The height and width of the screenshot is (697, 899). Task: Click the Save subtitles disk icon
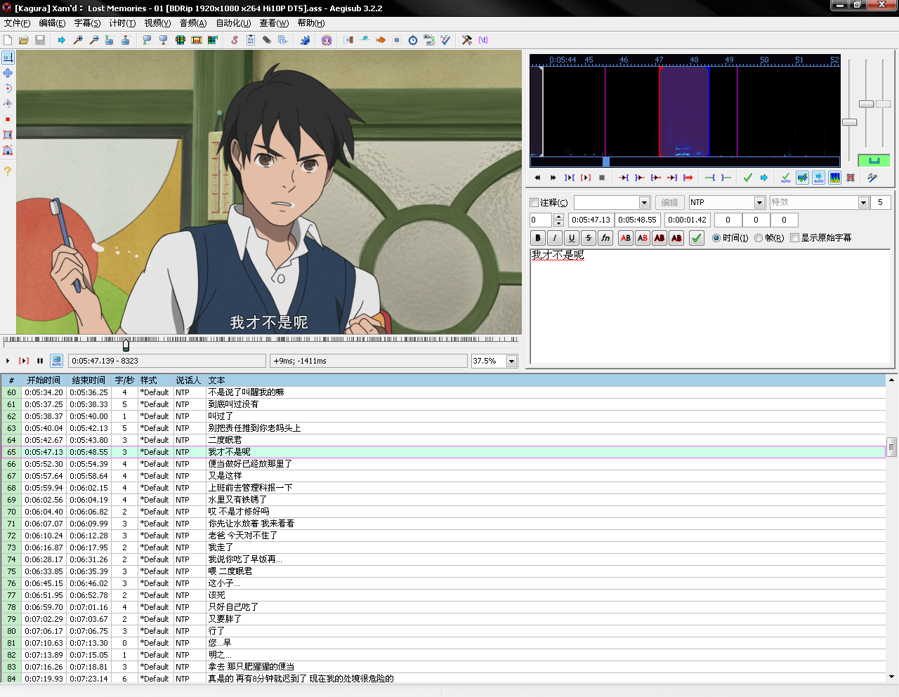pyautogui.click(x=40, y=40)
